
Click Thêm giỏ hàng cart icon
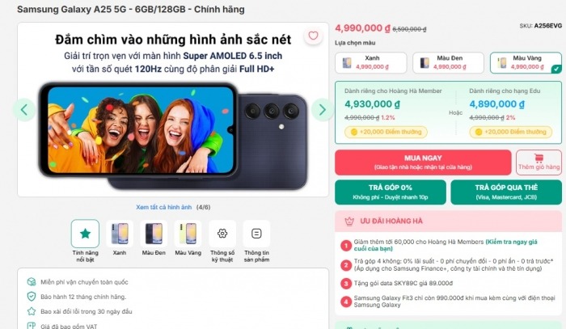tap(539, 158)
